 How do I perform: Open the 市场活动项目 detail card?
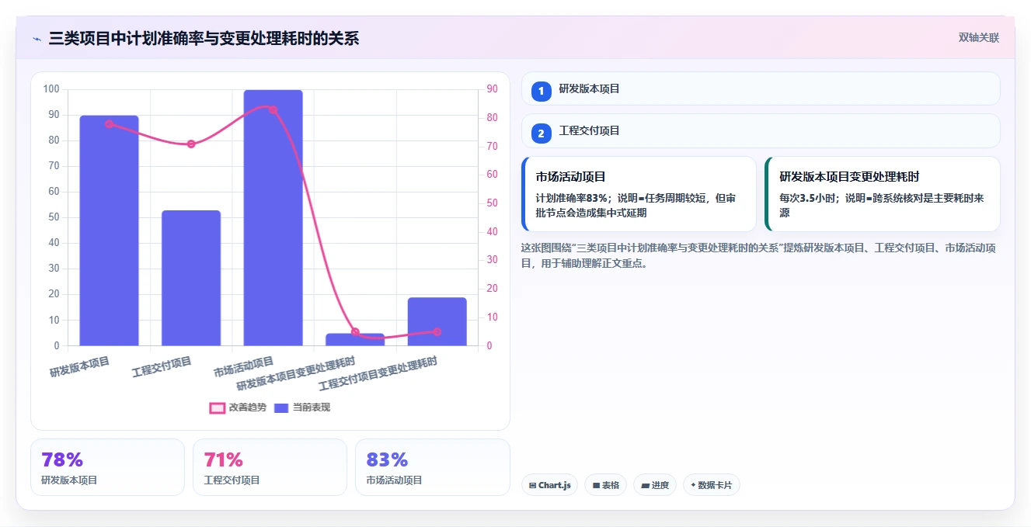639,194
